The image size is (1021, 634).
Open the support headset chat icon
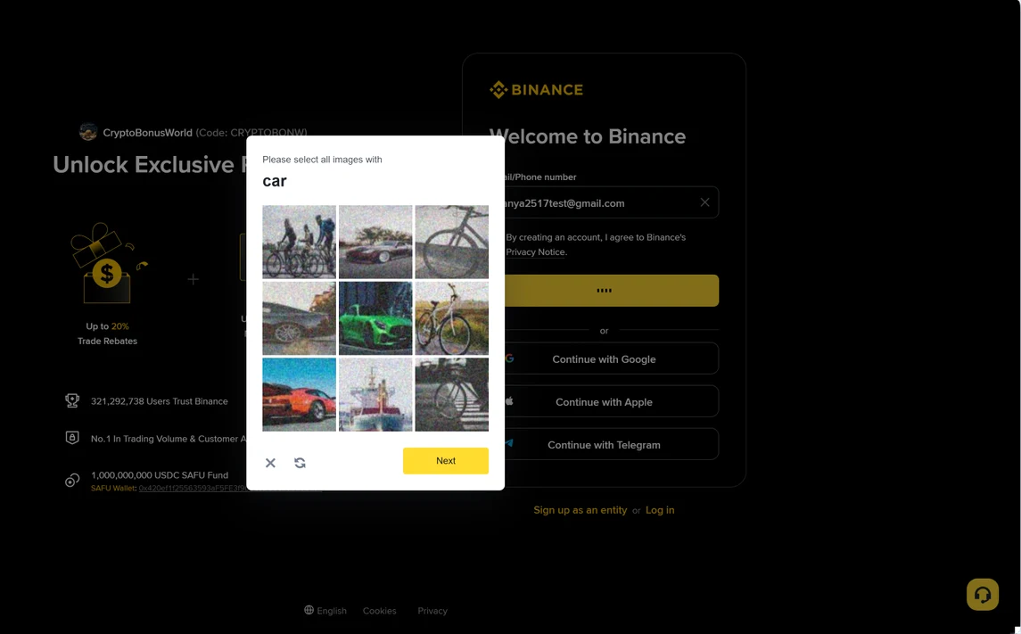coord(983,594)
